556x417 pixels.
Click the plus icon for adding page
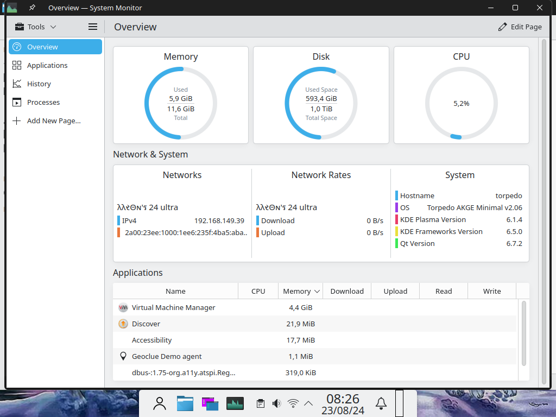(17, 121)
